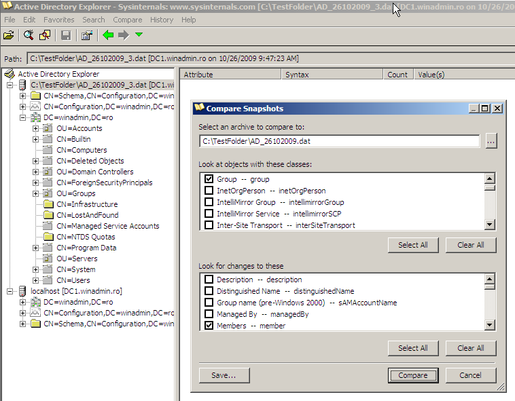Check the IntelliMirror Group checkbox
This screenshot has width=515, height=401.
pyautogui.click(x=209, y=202)
